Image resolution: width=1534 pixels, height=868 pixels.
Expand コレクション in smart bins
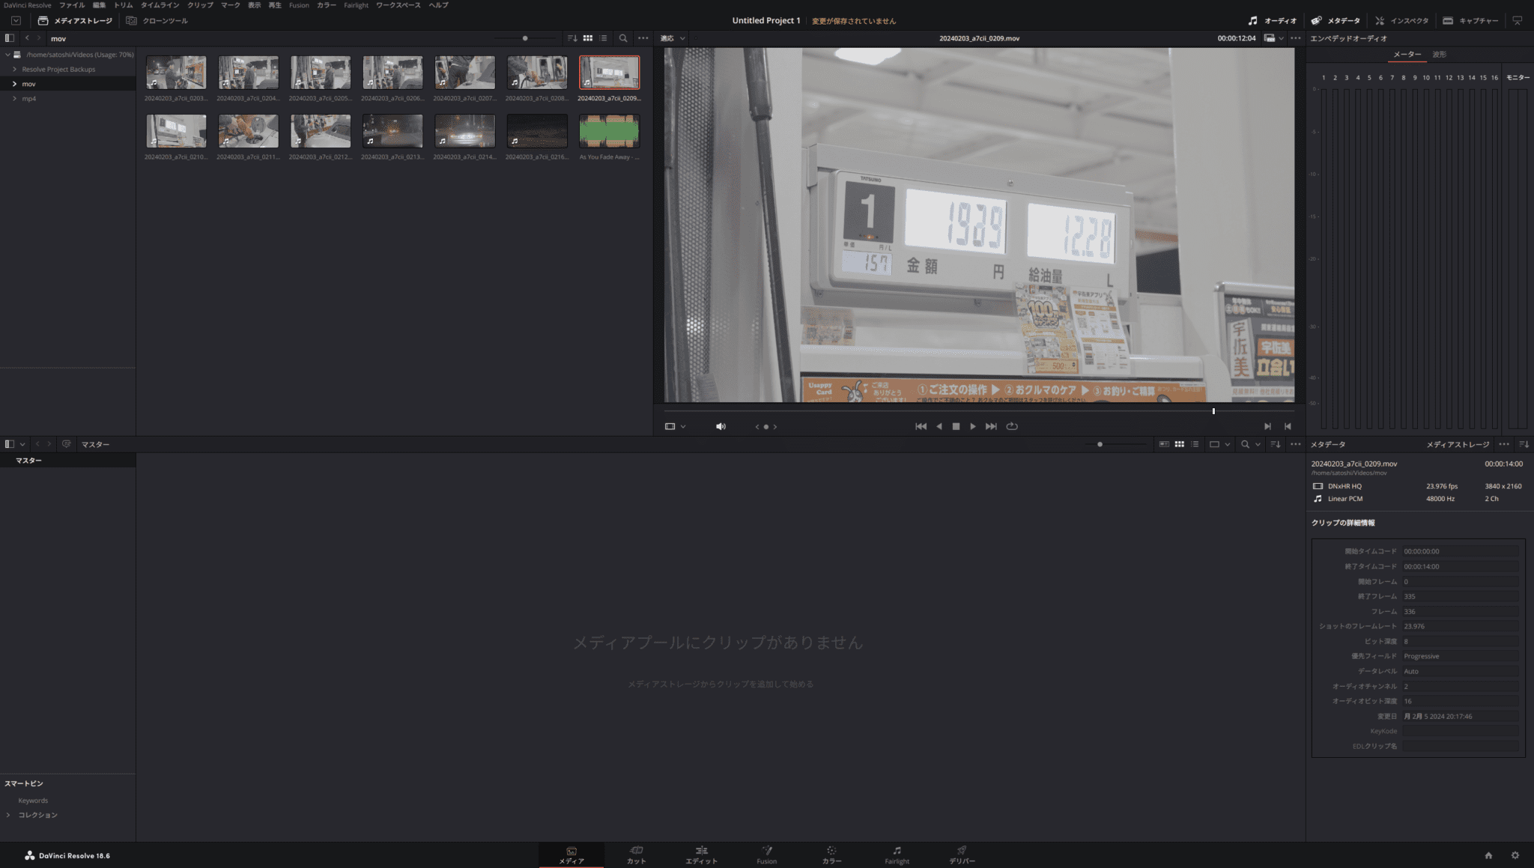pyautogui.click(x=9, y=815)
